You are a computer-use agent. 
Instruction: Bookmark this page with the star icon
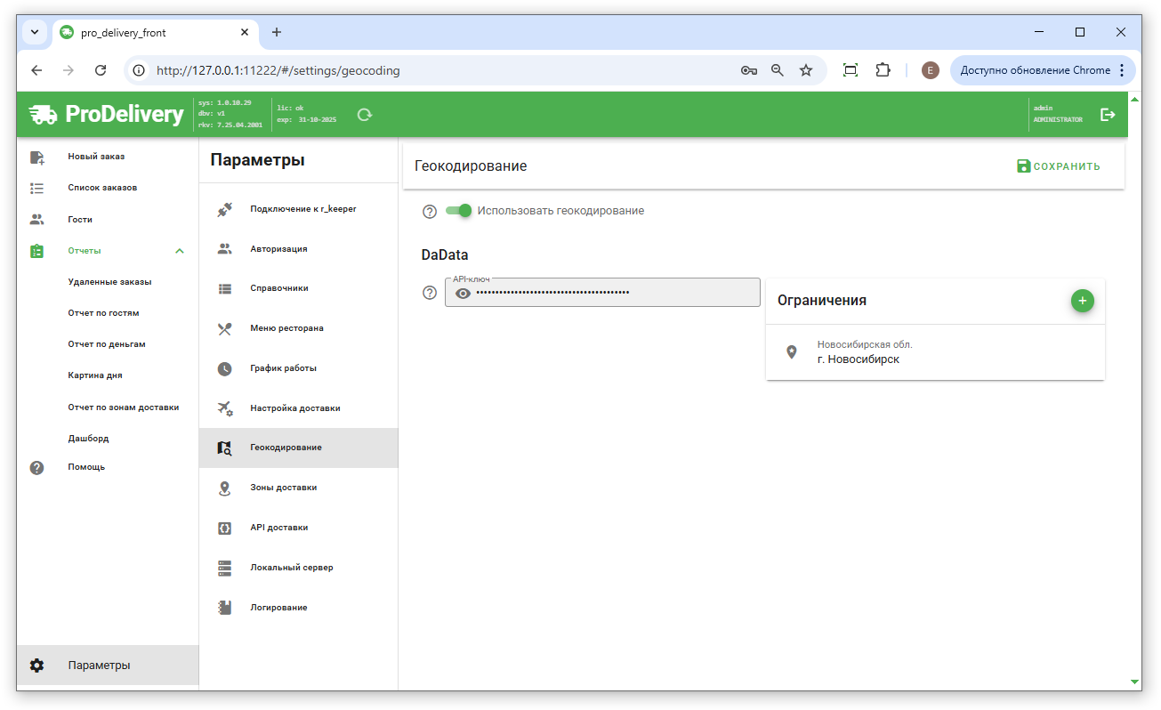point(806,70)
